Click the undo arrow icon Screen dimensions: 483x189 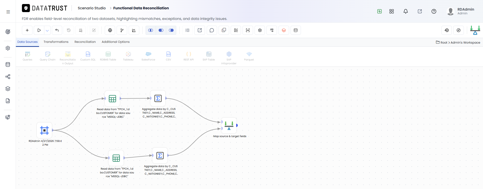[x=57, y=30]
